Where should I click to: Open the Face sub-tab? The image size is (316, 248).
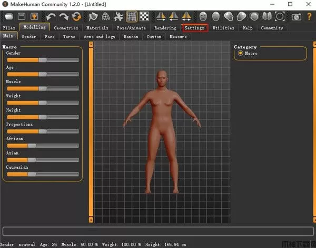click(x=50, y=37)
